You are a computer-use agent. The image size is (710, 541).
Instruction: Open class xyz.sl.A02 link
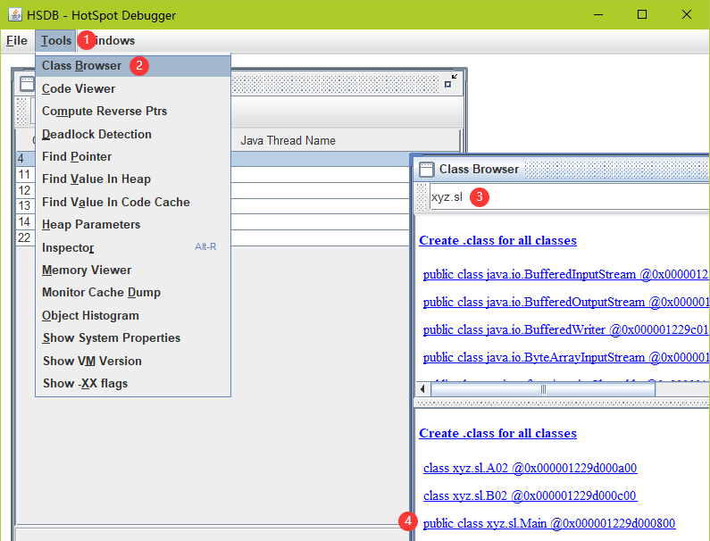click(x=530, y=468)
